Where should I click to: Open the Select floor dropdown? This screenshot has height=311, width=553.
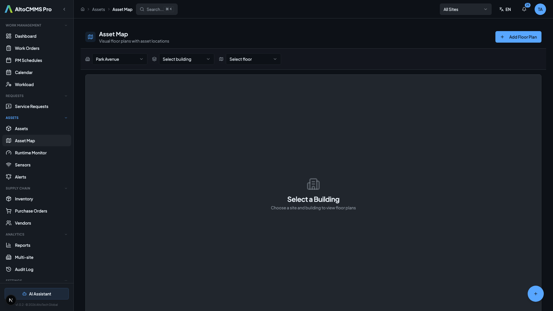coord(253,59)
